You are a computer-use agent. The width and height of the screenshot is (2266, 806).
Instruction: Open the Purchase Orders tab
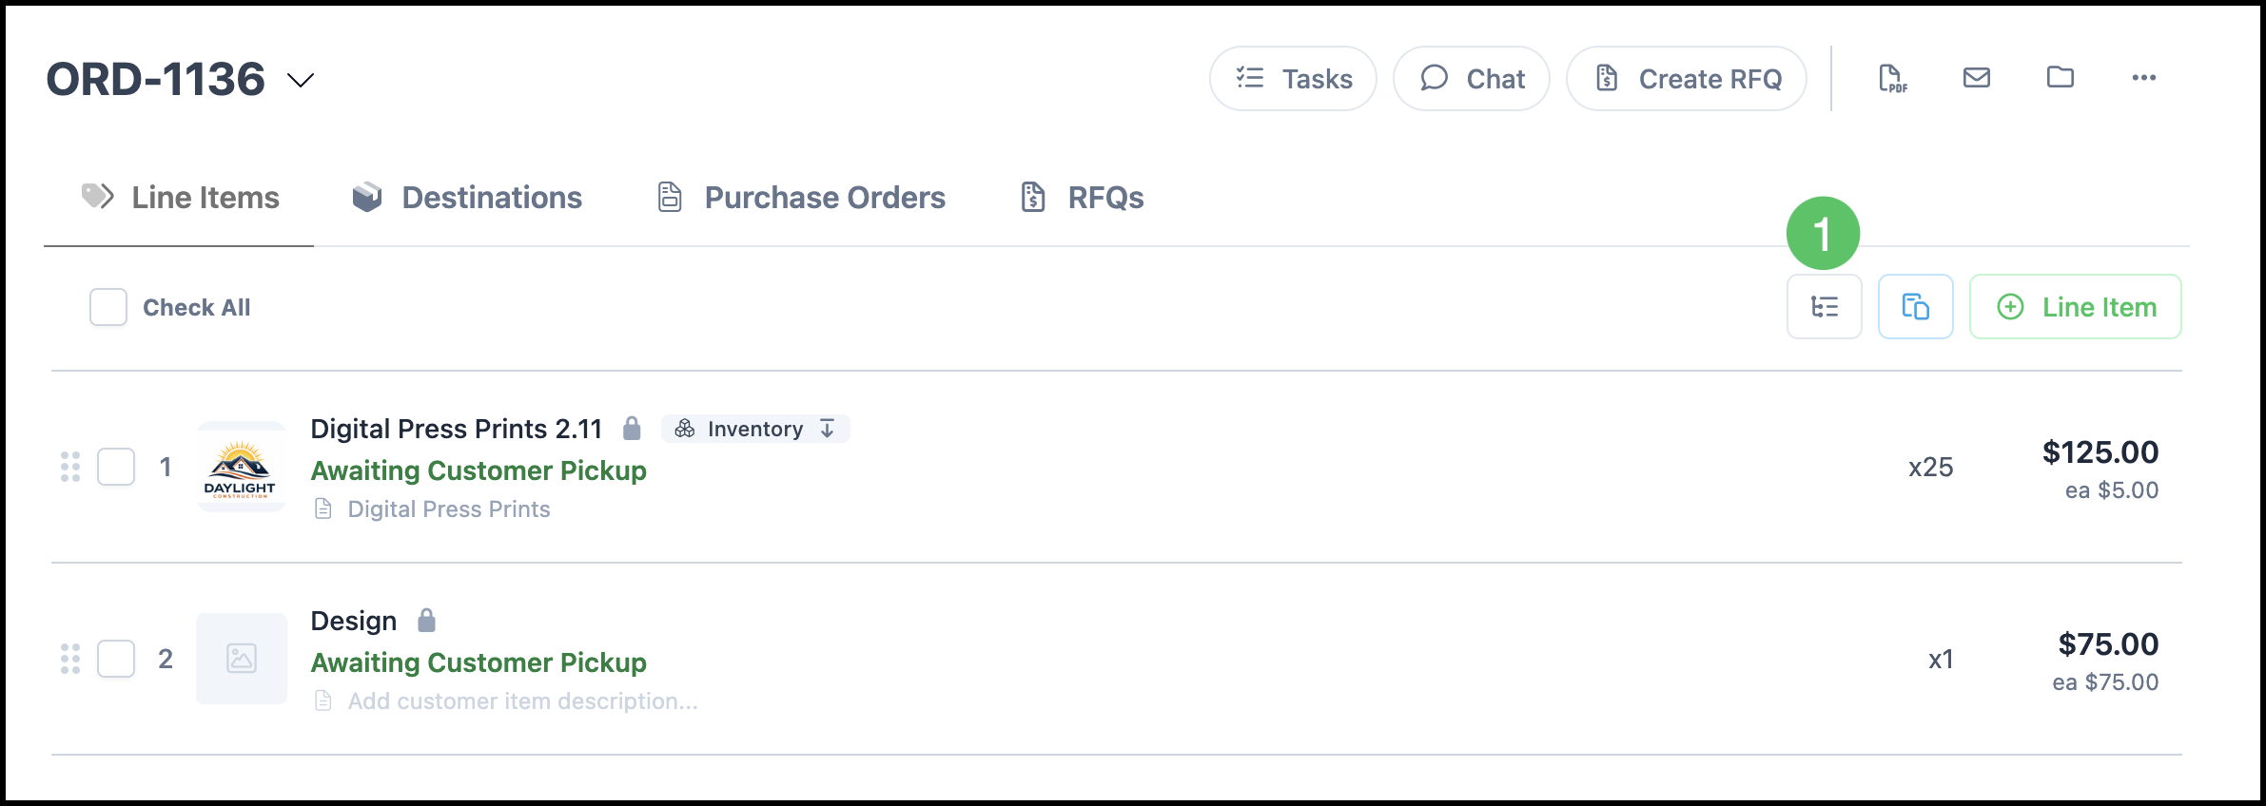(801, 198)
